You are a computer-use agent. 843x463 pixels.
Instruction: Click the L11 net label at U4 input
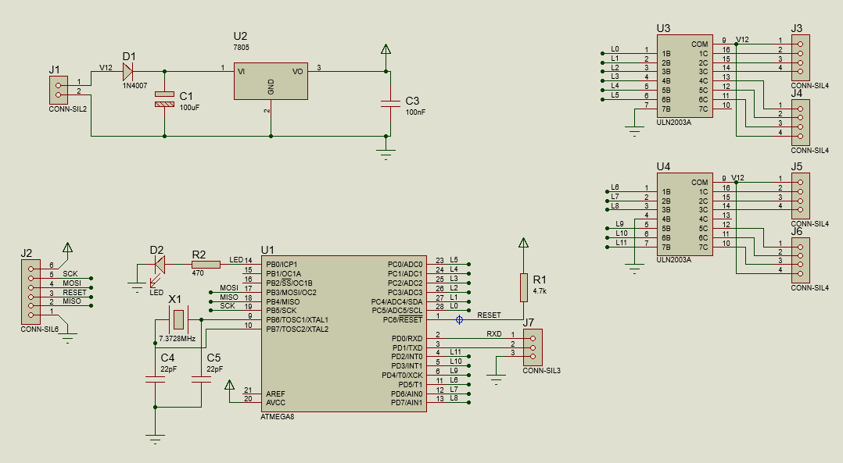click(x=622, y=243)
